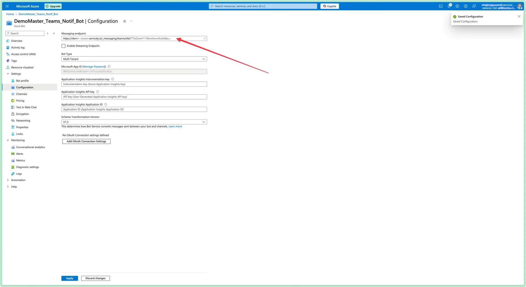Open Tags in the sidebar
The height and width of the screenshot is (287, 526).
pyautogui.click(x=14, y=61)
